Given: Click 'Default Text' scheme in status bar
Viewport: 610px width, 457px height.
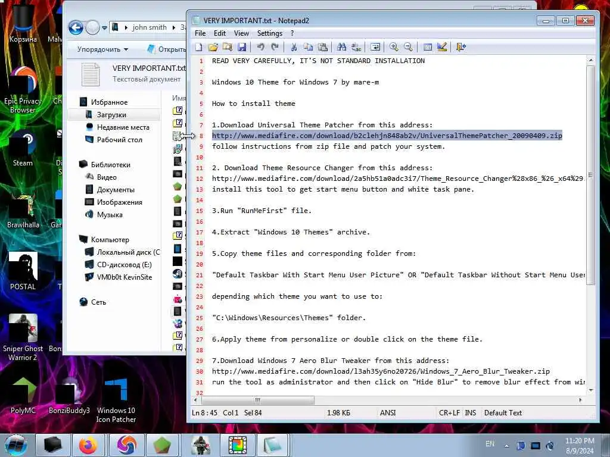Looking at the screenshot, I should pyautogui.click(x=503, y=413).
